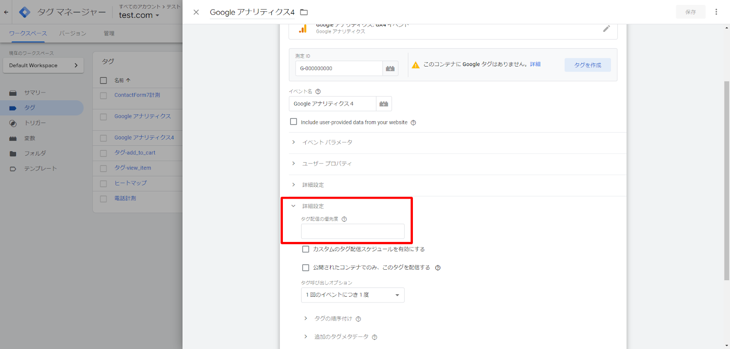Click トリガー icon in sidebar
This screenshot has width=730, height=349.
click(13, 123)
